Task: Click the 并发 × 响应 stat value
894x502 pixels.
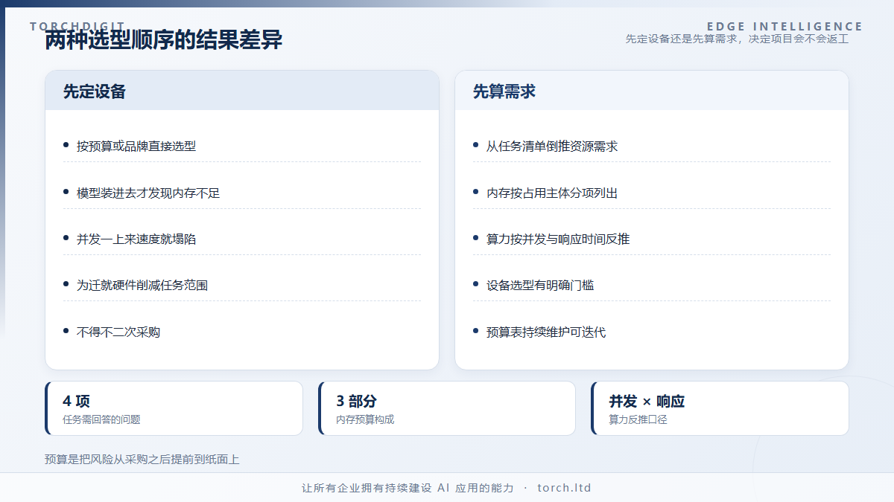Action: [x=647, y=401]
